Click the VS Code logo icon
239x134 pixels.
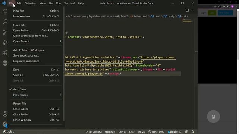pos(4,3)
